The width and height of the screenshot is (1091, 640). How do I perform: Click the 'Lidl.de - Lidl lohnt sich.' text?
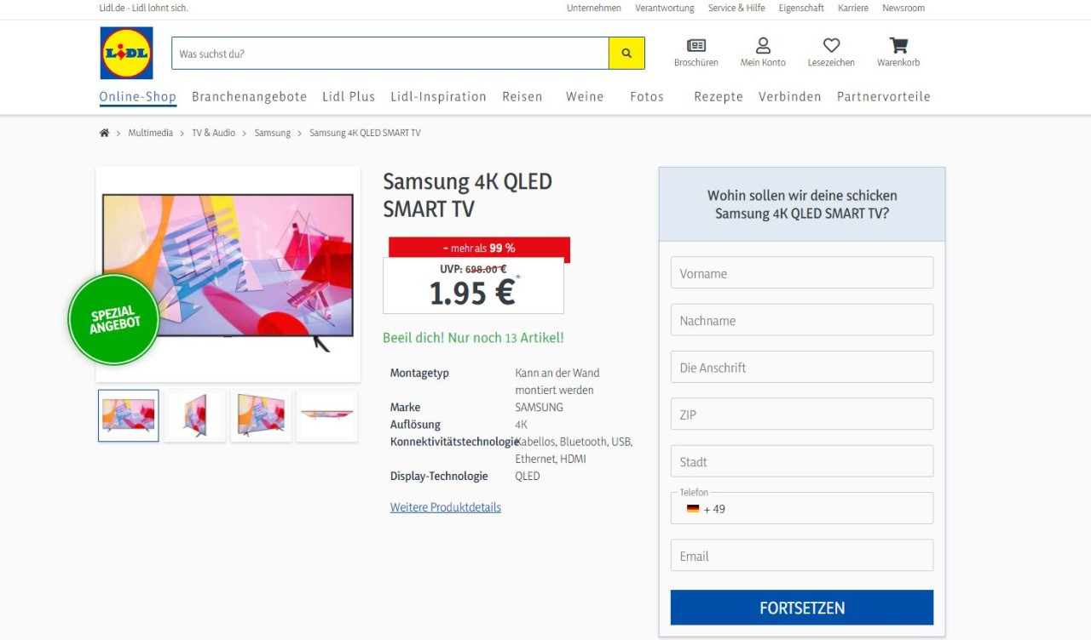pyautogui.click(x=144, y=8)
